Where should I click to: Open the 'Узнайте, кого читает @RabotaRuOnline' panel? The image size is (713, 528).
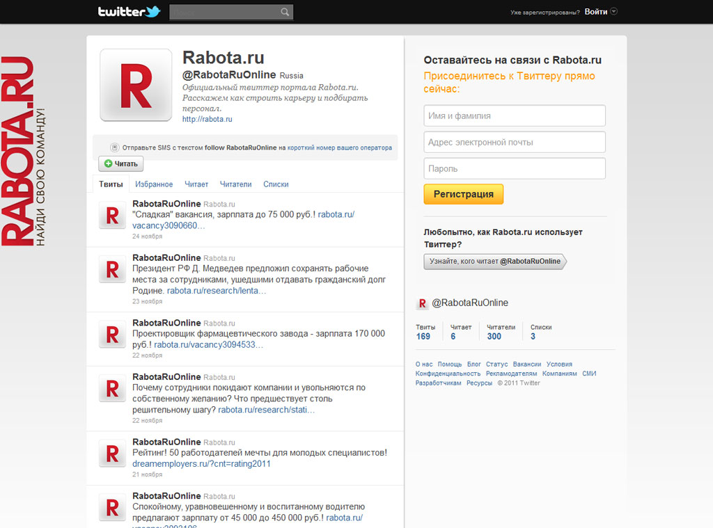494,262
